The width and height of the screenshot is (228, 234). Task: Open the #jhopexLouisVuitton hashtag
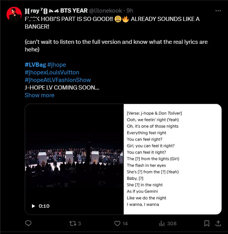click(x=52, y=72)
